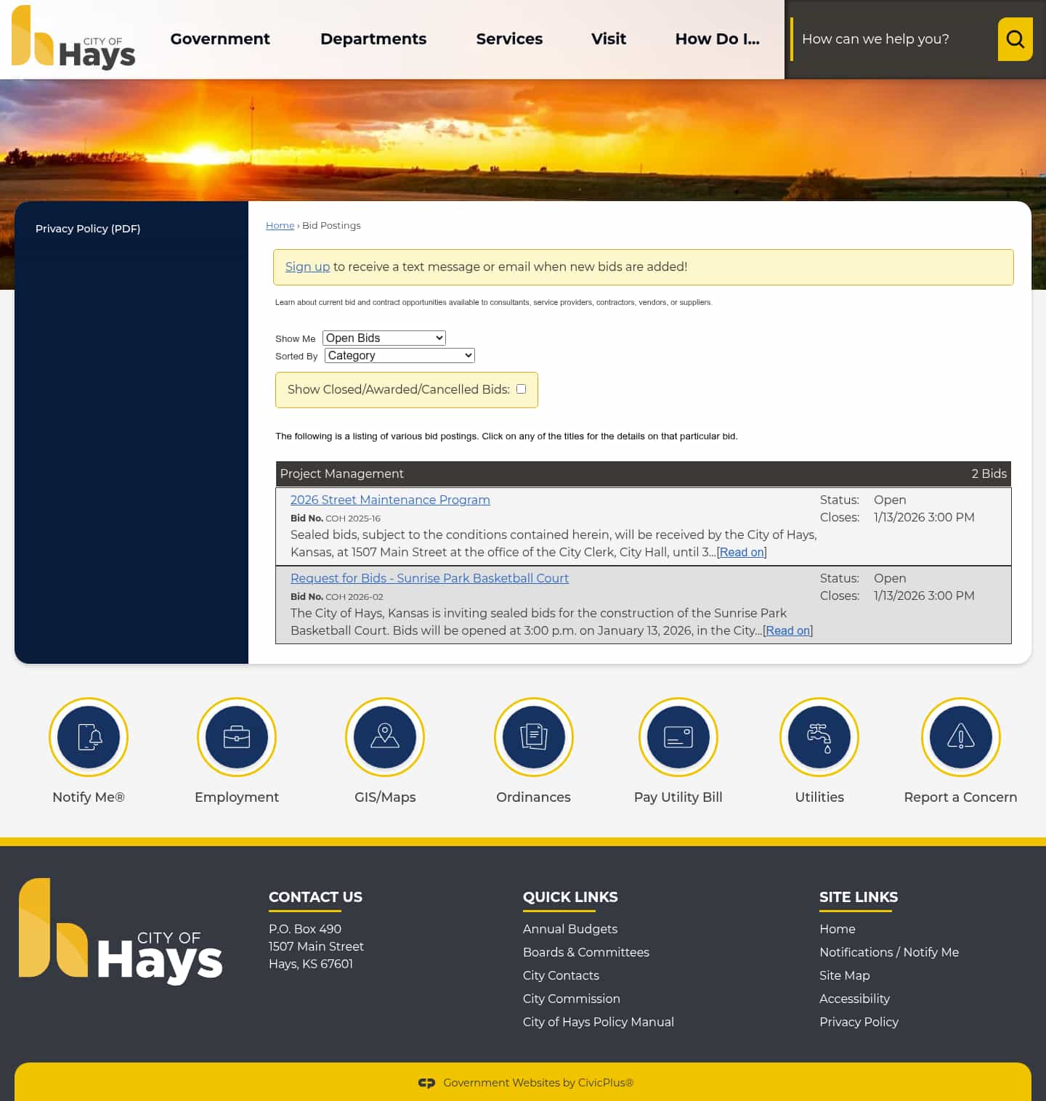The width and height of the screenshot is (1046, 1101).
Task: Click the City of Hays header logo
Action: pos(73,38)
